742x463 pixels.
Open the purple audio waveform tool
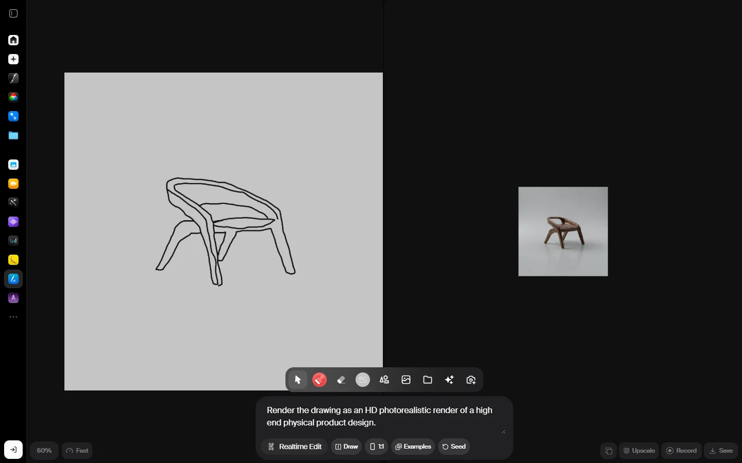(13, 222)
